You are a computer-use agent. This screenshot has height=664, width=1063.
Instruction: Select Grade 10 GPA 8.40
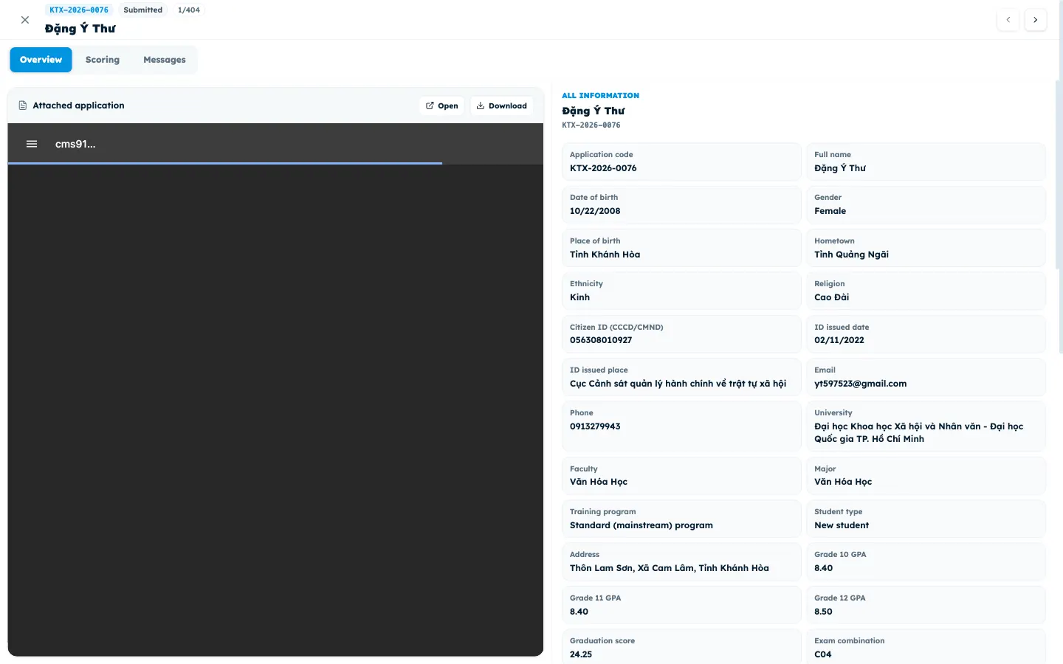click(x=823, y=568)
